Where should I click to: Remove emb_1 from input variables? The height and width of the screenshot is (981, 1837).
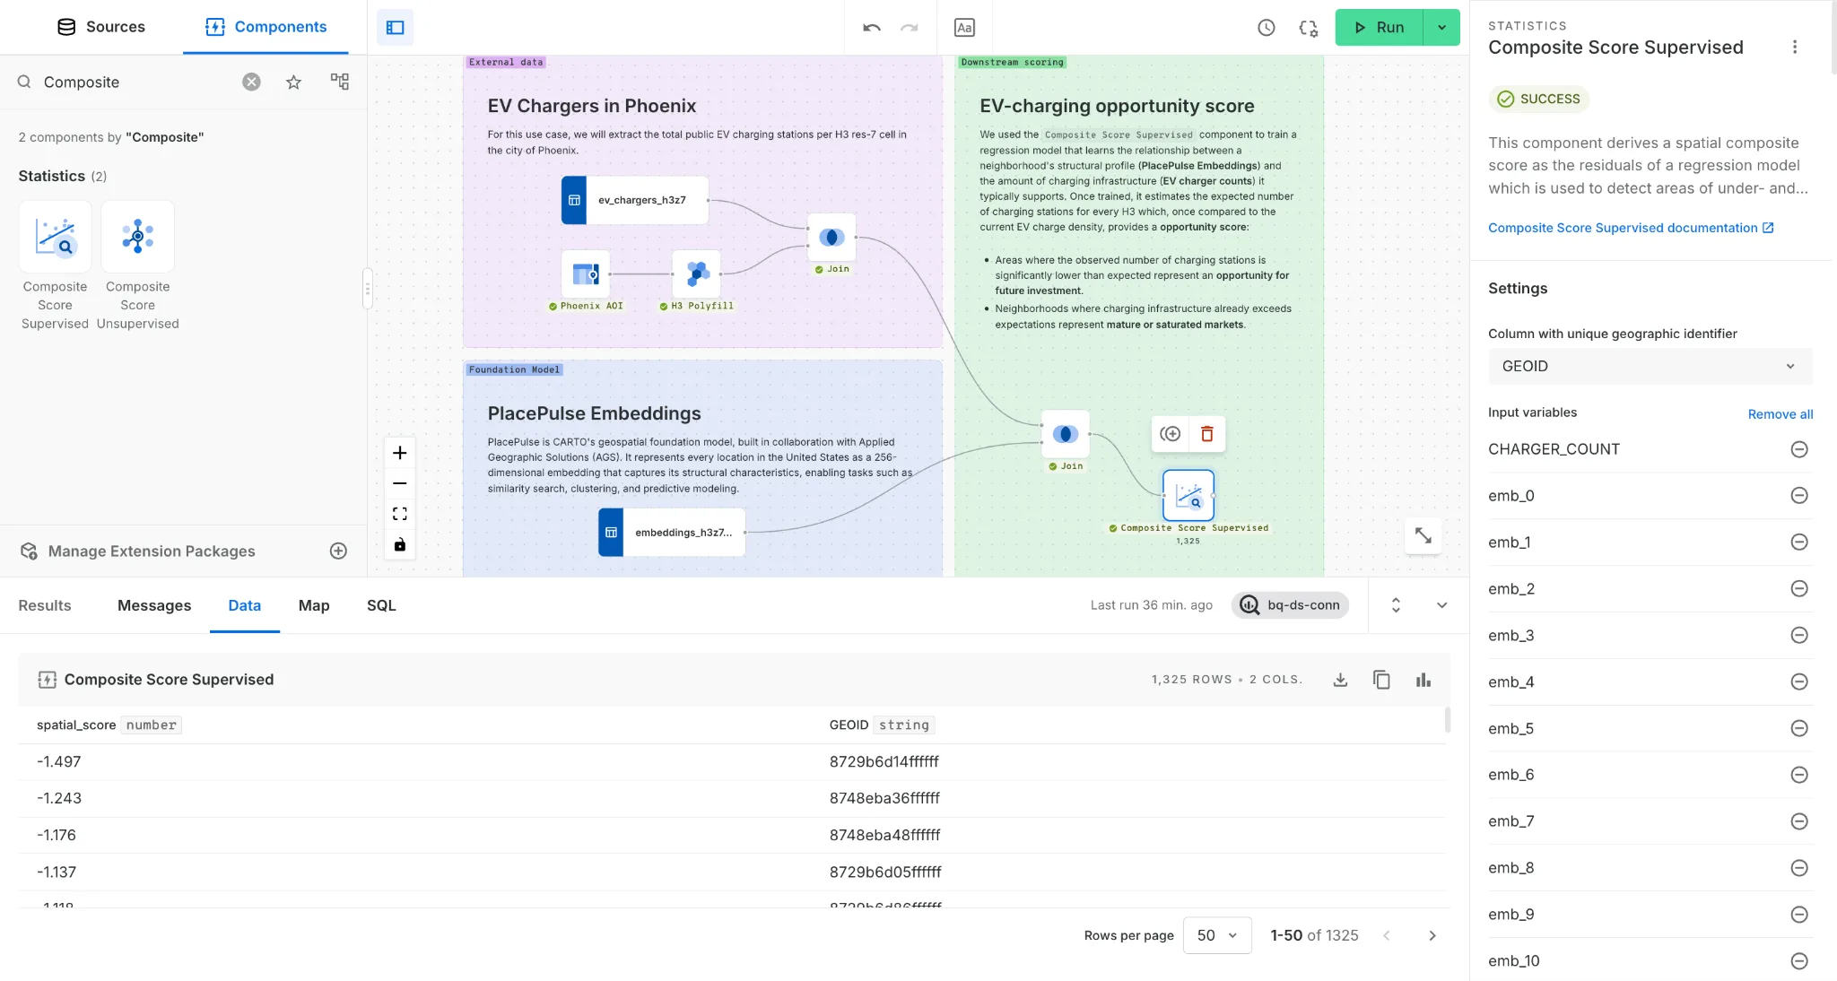pyautogui.click(x=1799, y=542)
